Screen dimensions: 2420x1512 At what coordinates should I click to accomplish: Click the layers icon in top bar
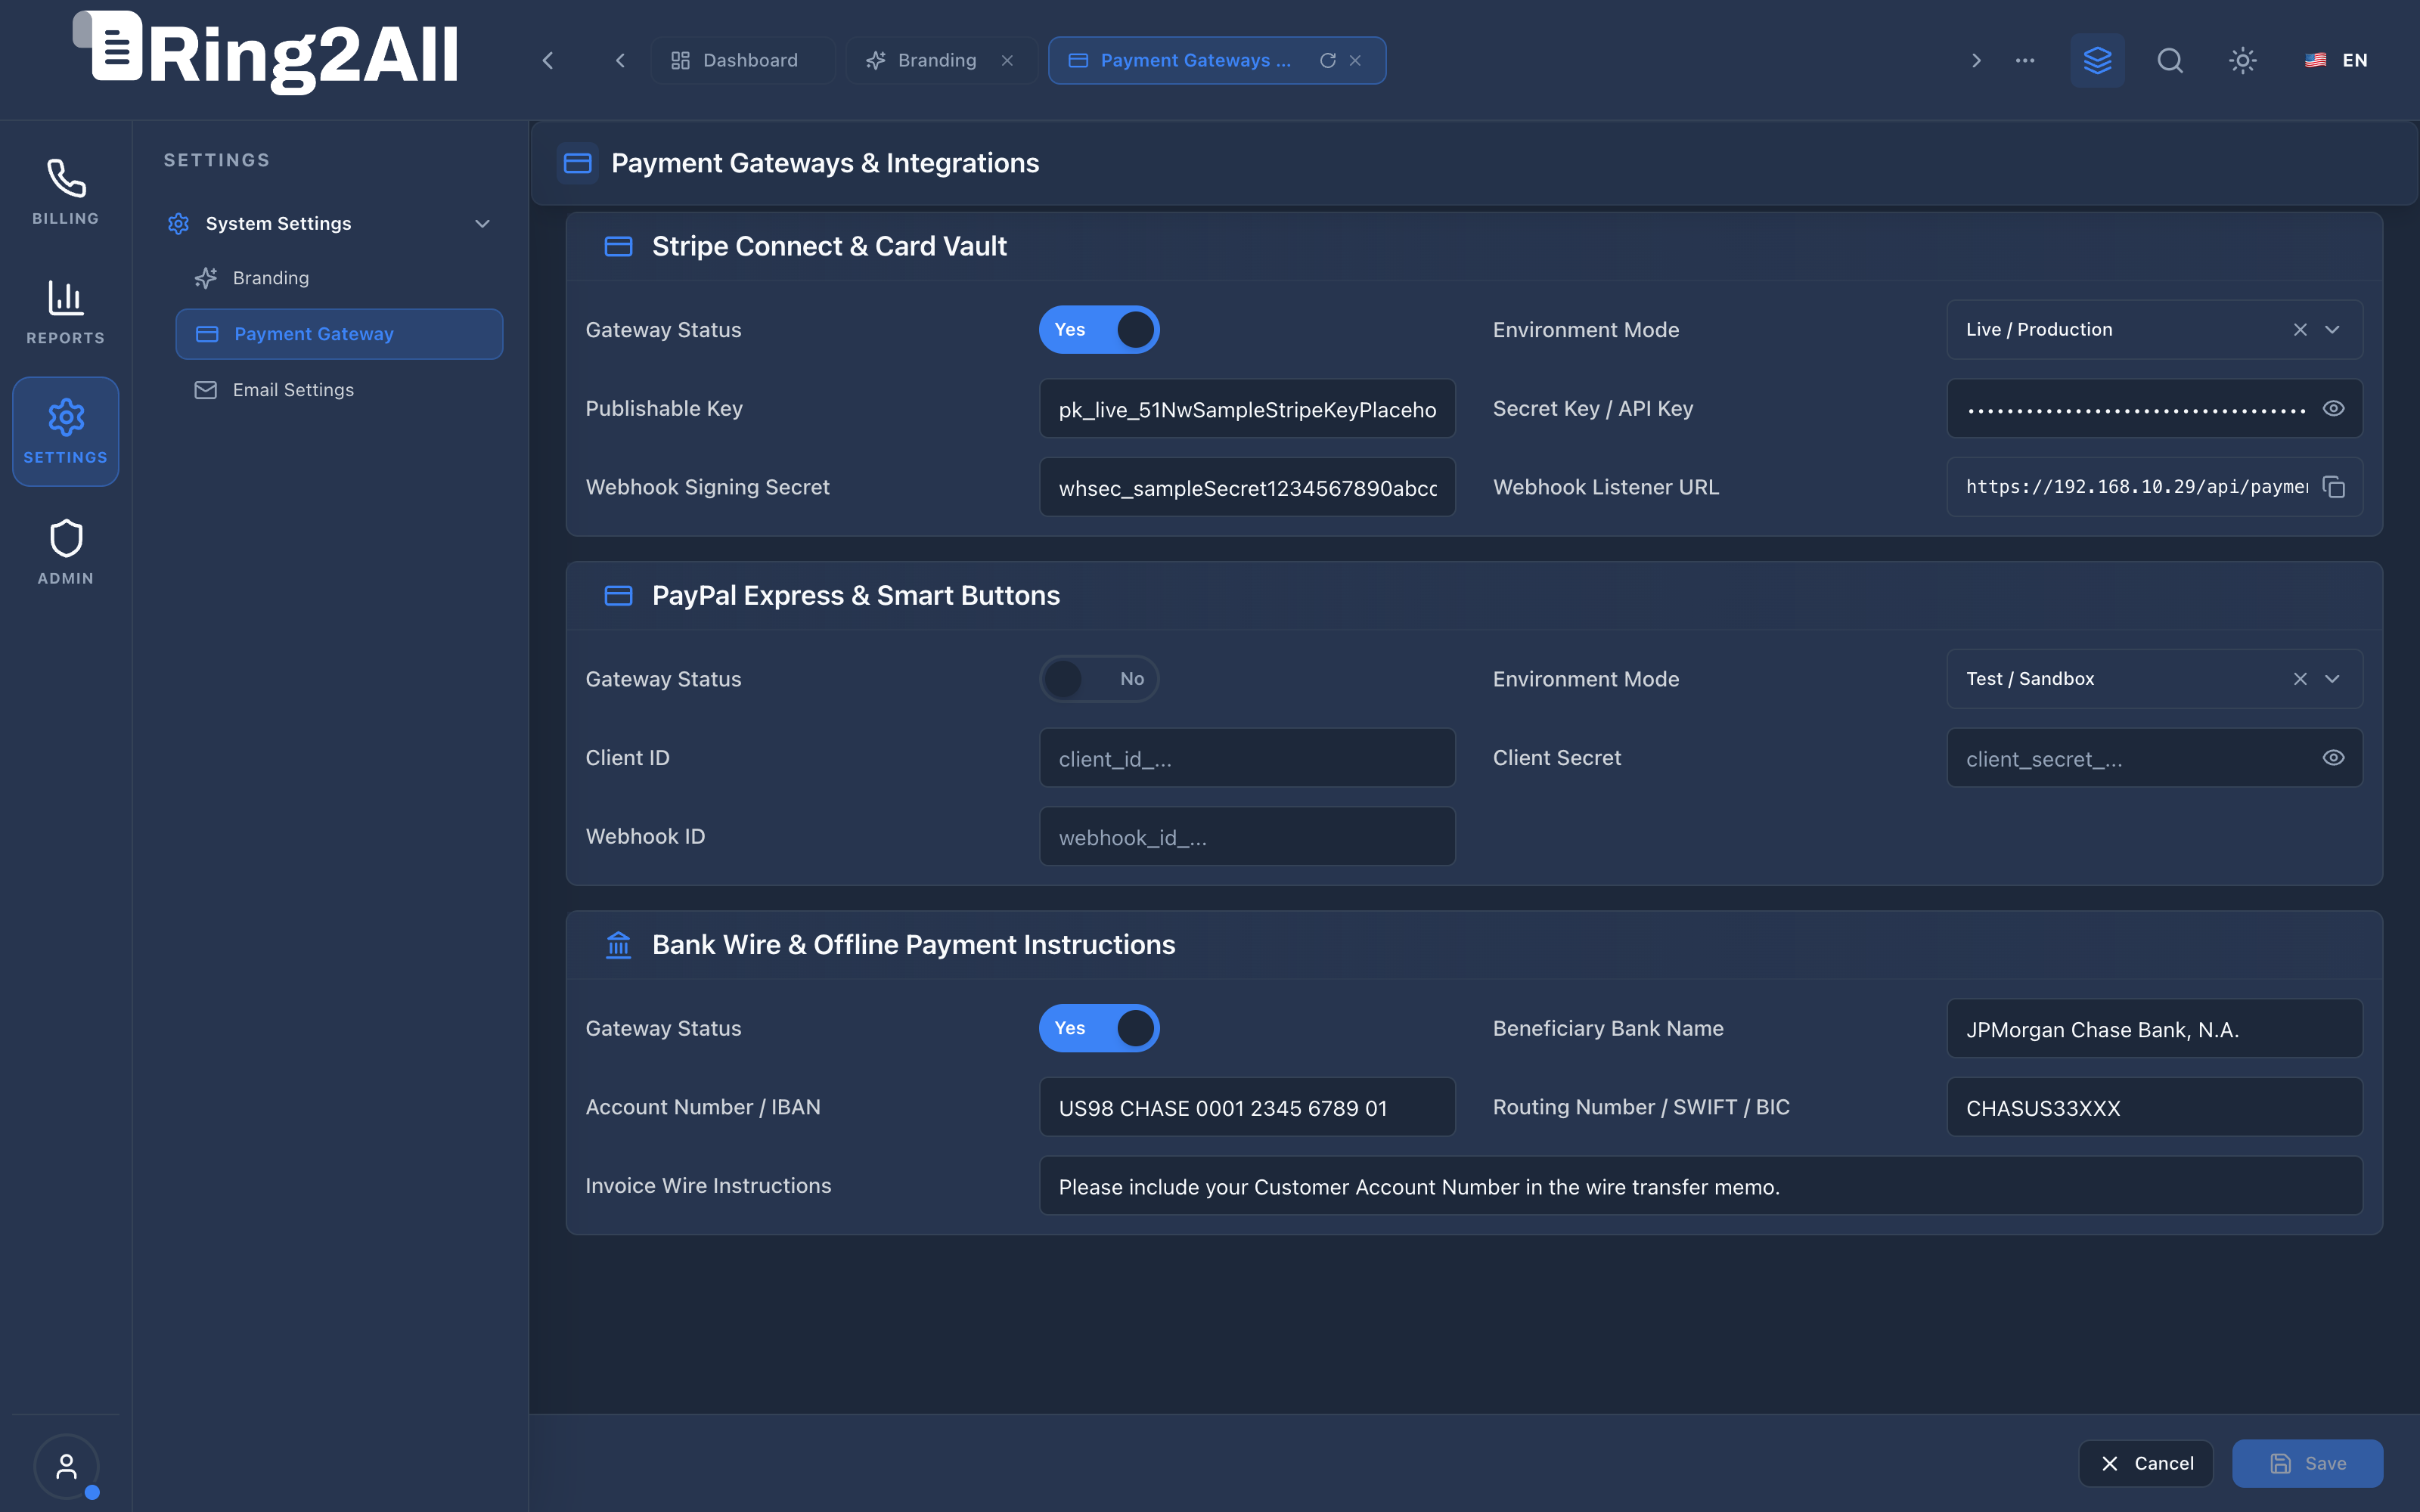2097,60
